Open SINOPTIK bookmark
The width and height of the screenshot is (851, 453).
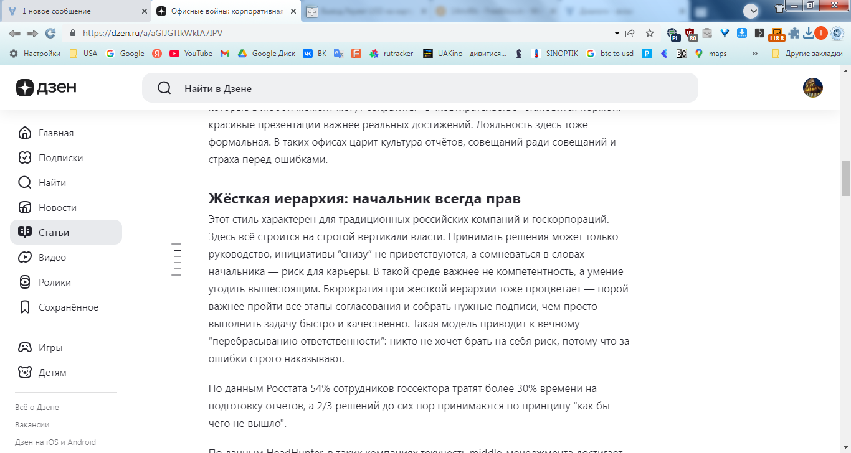pos(554,54)
